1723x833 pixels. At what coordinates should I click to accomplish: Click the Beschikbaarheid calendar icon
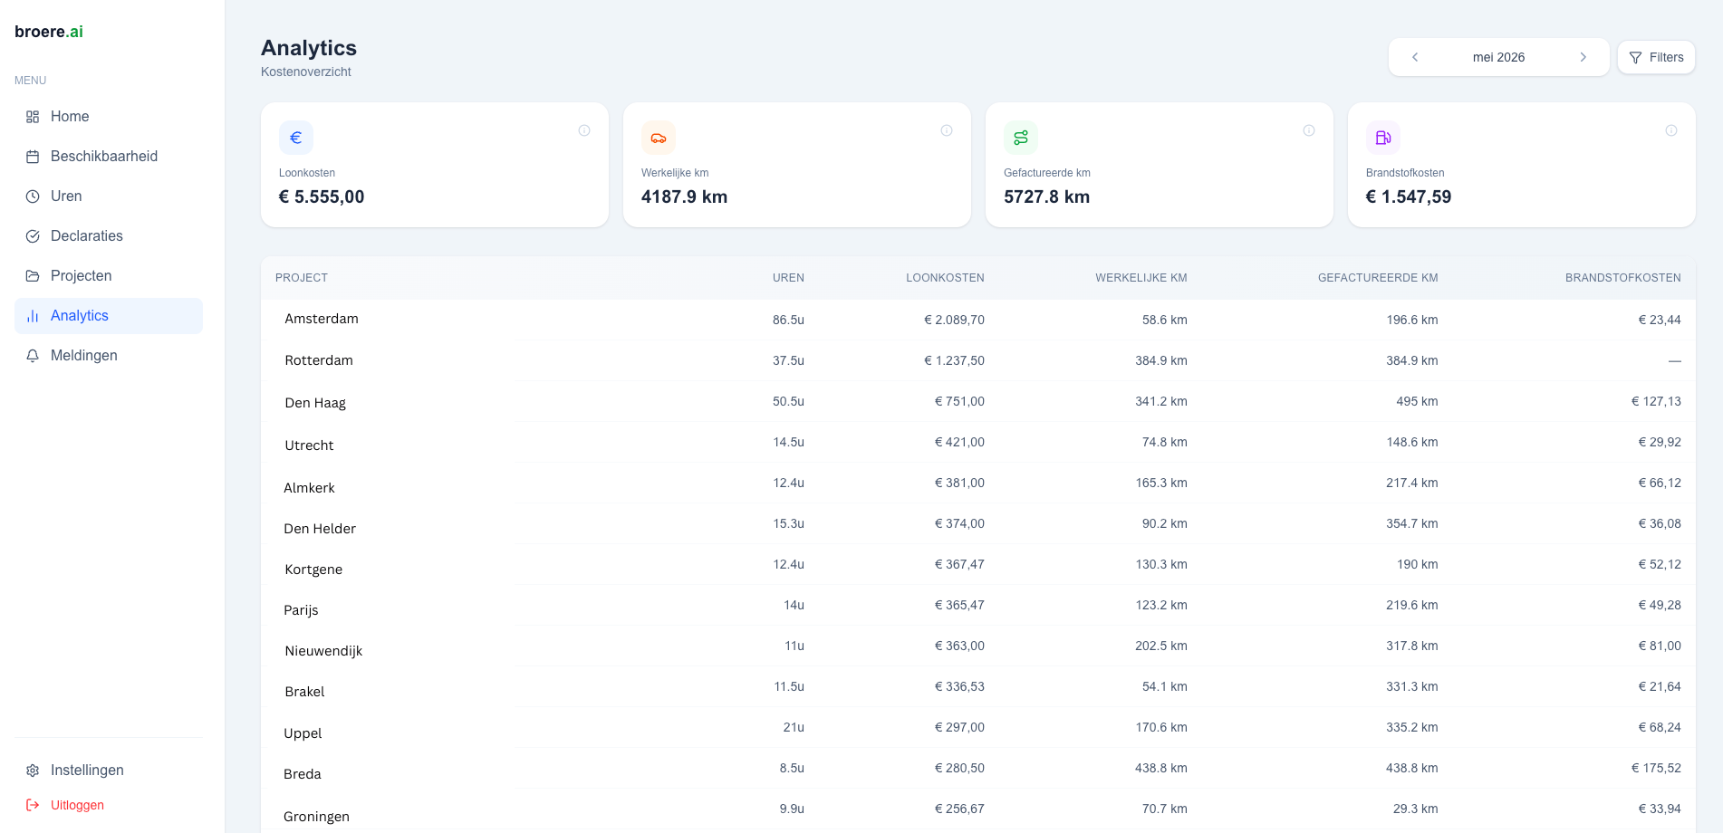coord(33,157)
